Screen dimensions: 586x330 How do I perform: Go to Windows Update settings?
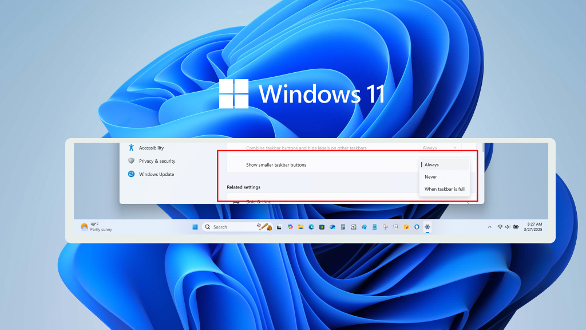tap(151, 174)
